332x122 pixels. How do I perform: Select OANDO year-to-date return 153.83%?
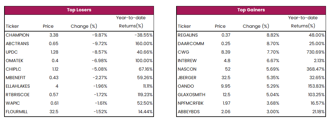pyautogui.click(x=316, y=86)
